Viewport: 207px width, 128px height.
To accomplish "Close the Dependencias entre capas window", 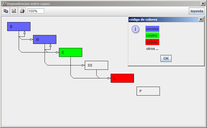I will pyautogui.click(x=203, y=3).
